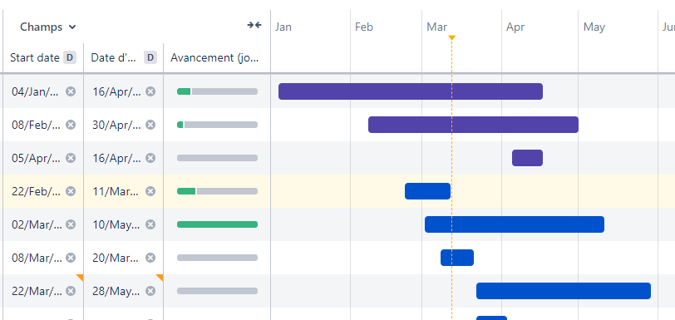Click the May month header
This screenshot has width=675, height=320.
[x=594, y=27]
